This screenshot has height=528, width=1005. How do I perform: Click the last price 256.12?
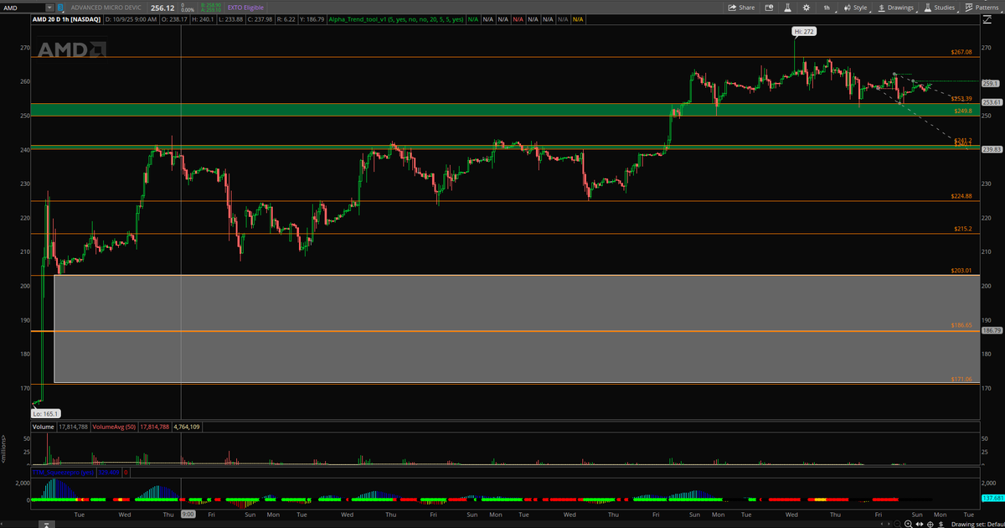(x=162, y=7)
